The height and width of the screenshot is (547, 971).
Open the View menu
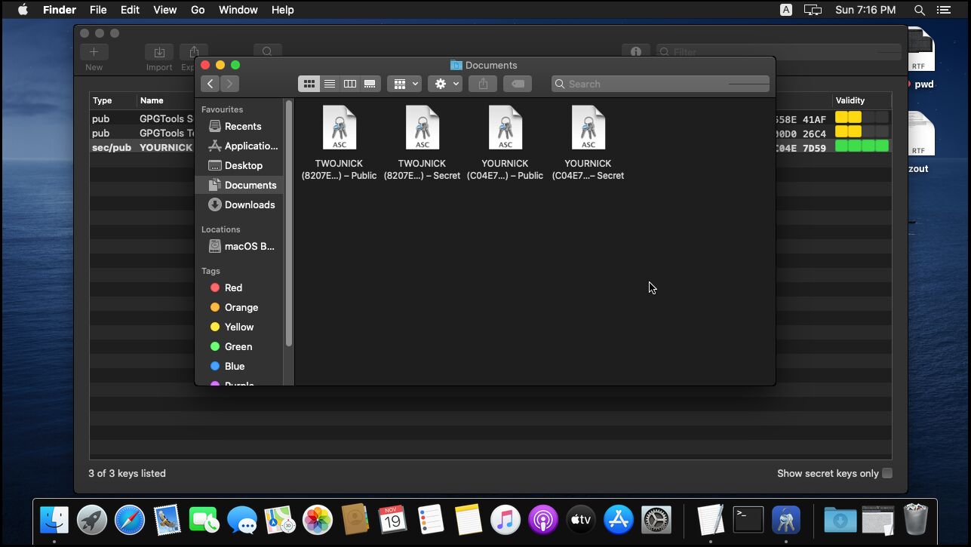pyautogui.click(x=164, y=10)
